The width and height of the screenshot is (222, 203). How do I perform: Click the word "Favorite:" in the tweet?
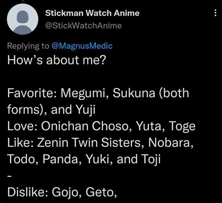click(x=32, y=93)
